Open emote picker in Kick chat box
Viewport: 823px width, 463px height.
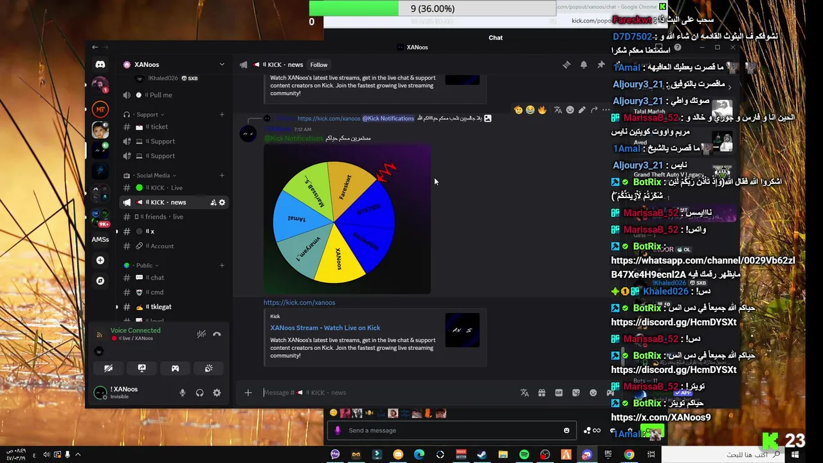point(566,431)
